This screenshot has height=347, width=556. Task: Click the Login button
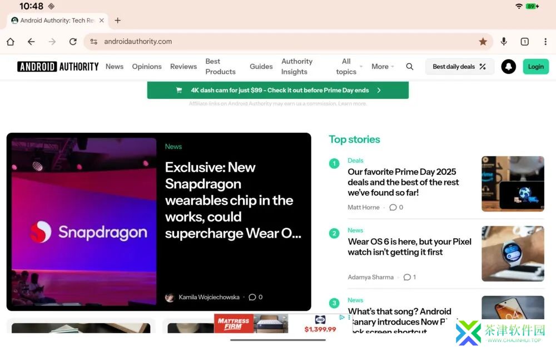[x=535, y=67]
